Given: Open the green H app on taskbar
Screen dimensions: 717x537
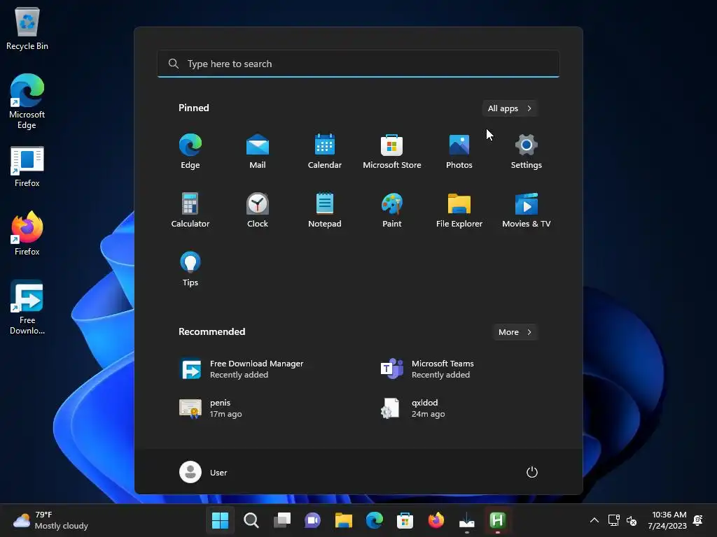Looking at the screenshot, I should [x=498, y=520].
